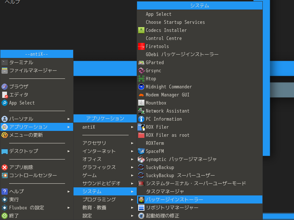Image resolution: width=294 pixels, height=220 pixels.
Task: Open ROX Filer as root
Action: (x=200, y=135)
